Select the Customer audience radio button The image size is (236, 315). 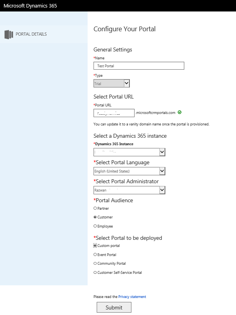coord(95,217)
